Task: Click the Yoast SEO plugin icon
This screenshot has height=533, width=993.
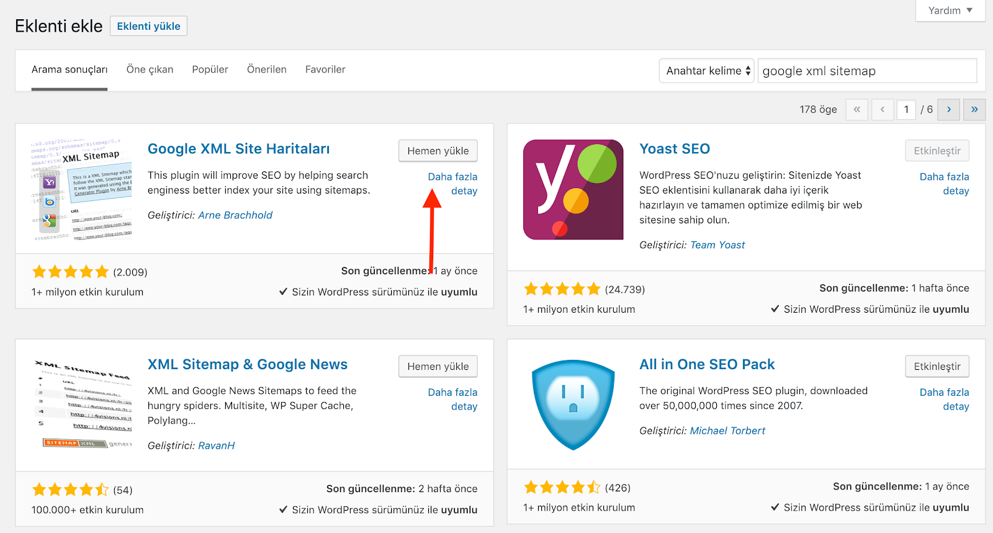Action: tap(573, 189)
